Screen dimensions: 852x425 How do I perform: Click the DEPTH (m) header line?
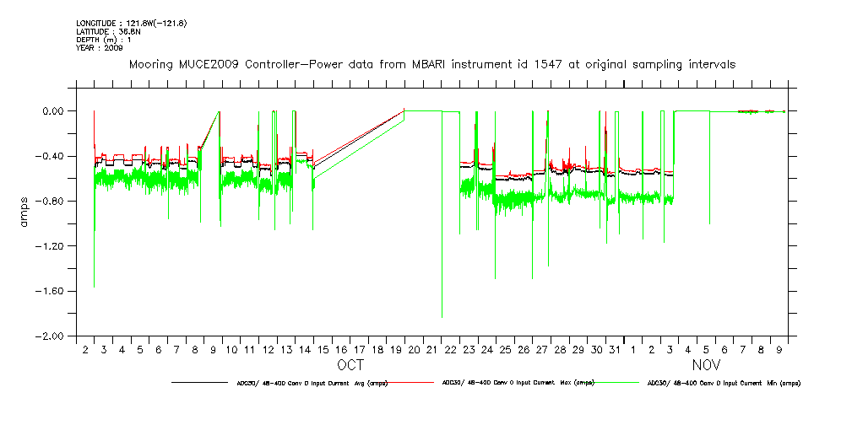point(105,40)
